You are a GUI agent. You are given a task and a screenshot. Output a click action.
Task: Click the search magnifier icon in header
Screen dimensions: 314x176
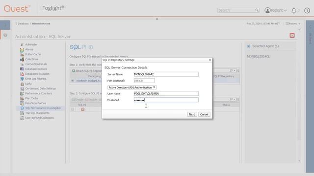click(x=257, y=10)
